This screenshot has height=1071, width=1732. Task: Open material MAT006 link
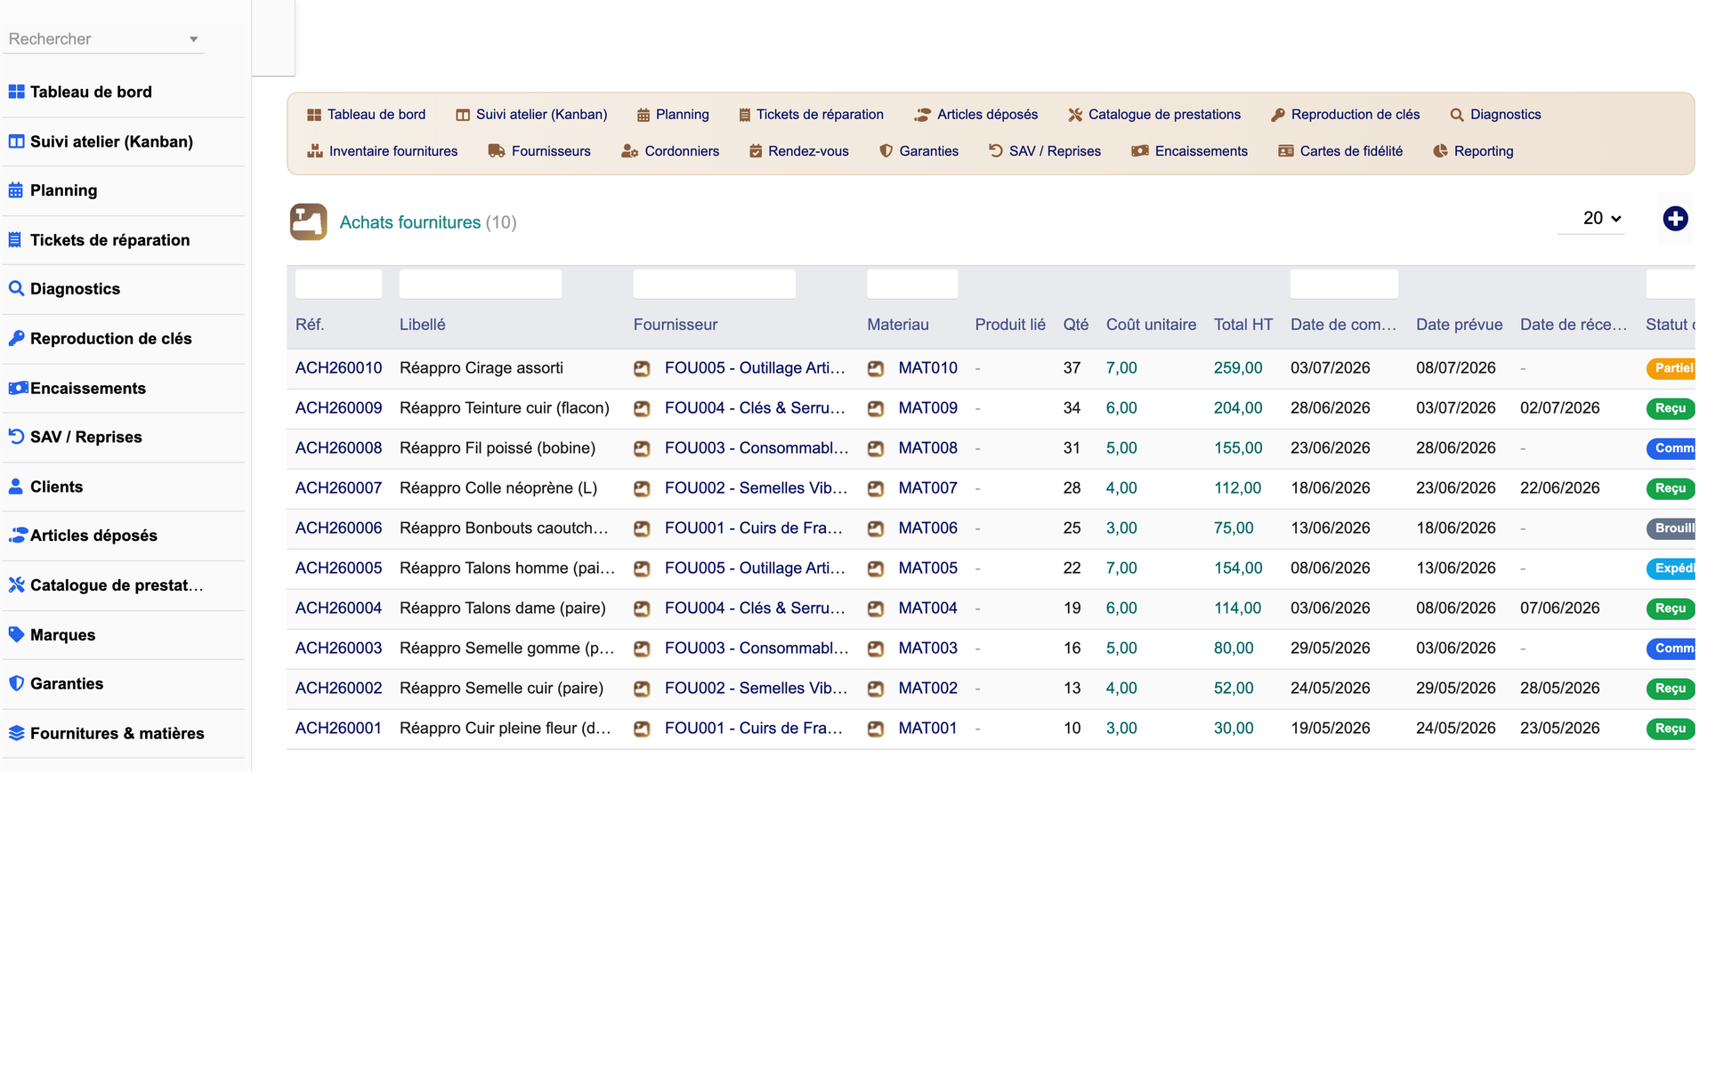[x=927, y=528]
